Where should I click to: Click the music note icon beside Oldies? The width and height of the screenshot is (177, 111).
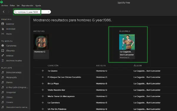point(3,97)
